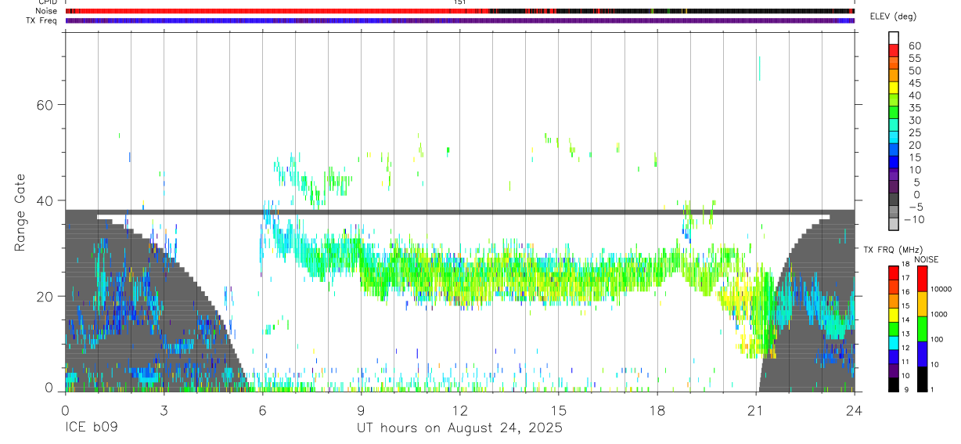Click the 55 label on elevation legend
Screen dimensions: 961x444
[915, 59]
